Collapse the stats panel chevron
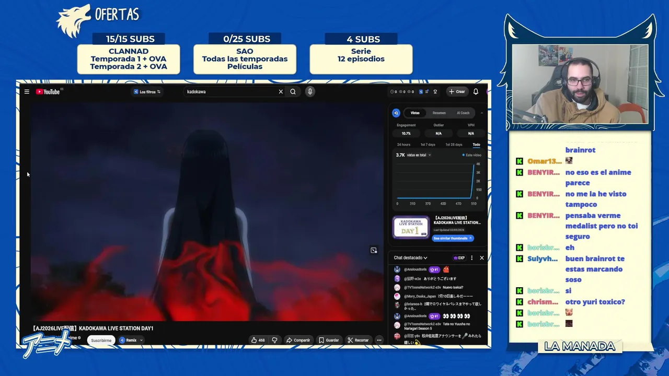 (482, 113)
